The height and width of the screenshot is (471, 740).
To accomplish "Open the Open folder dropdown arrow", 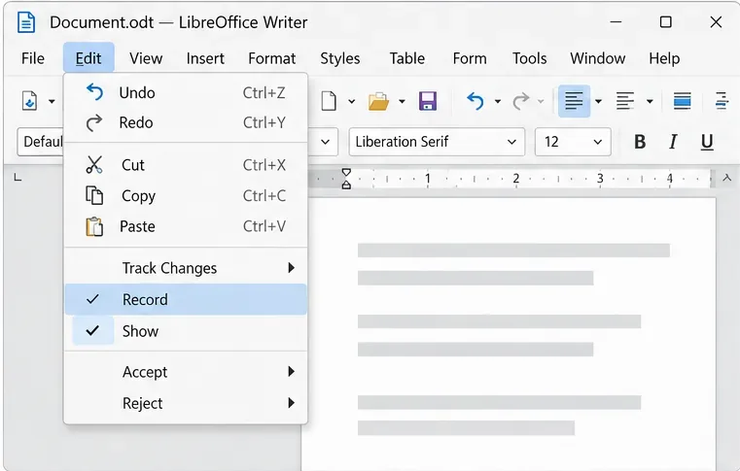I will coord(402,101).
